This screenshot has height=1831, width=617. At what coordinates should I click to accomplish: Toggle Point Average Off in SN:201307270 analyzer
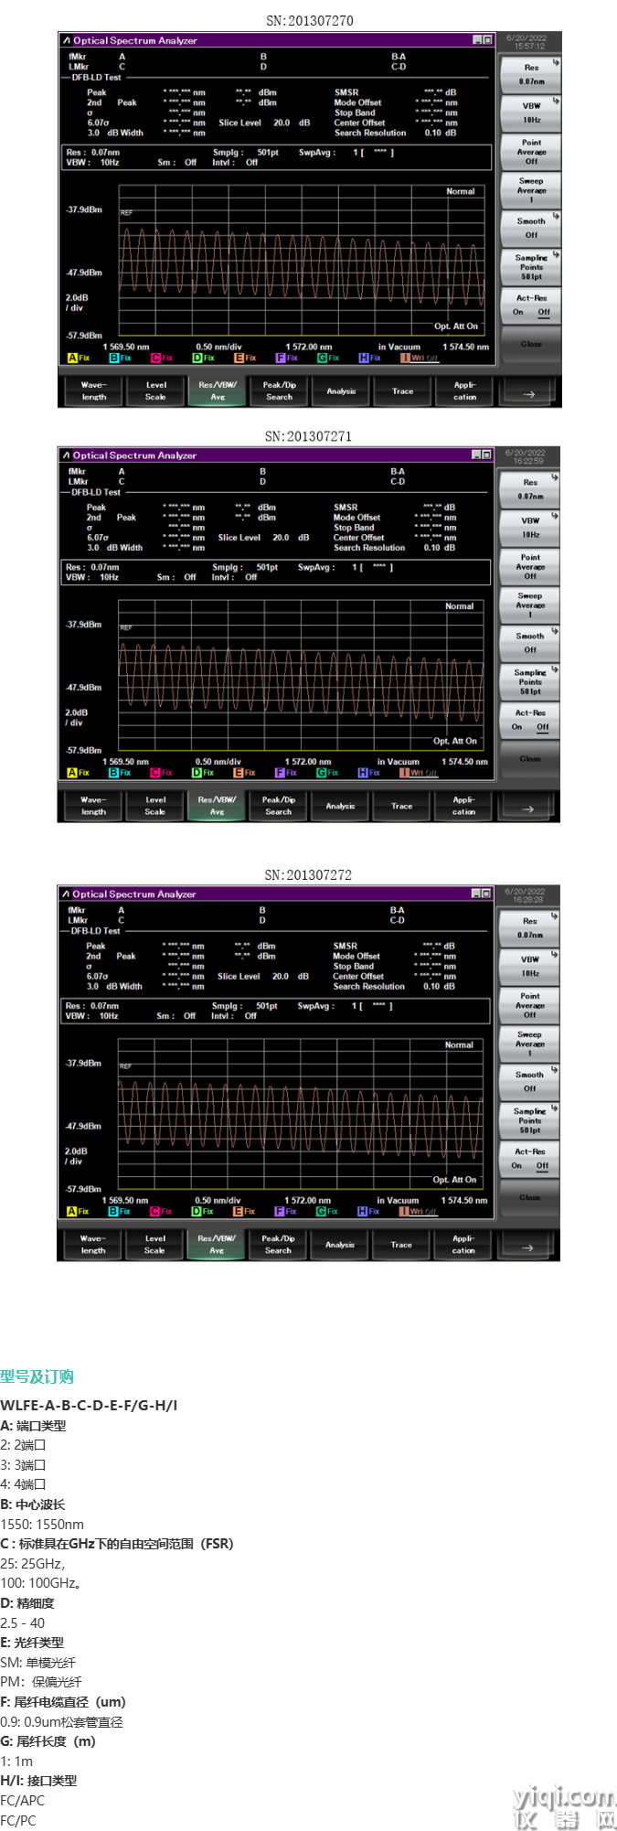tap(531, 152)
